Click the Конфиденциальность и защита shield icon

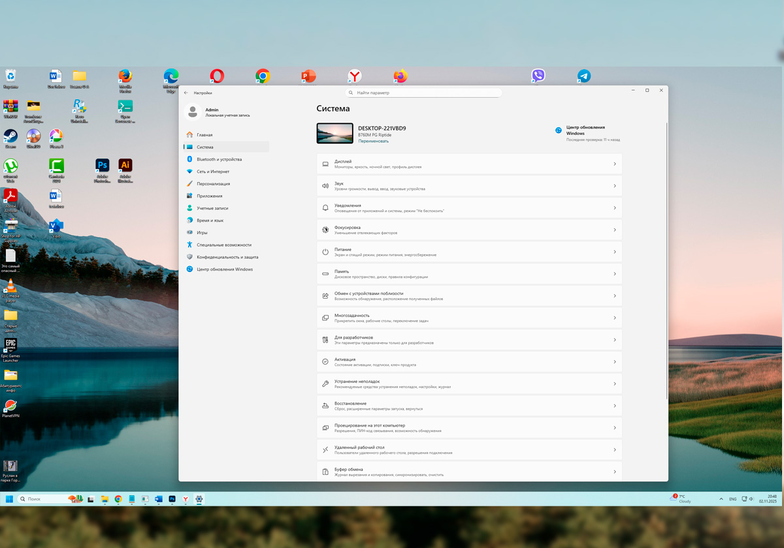point(189,257)
